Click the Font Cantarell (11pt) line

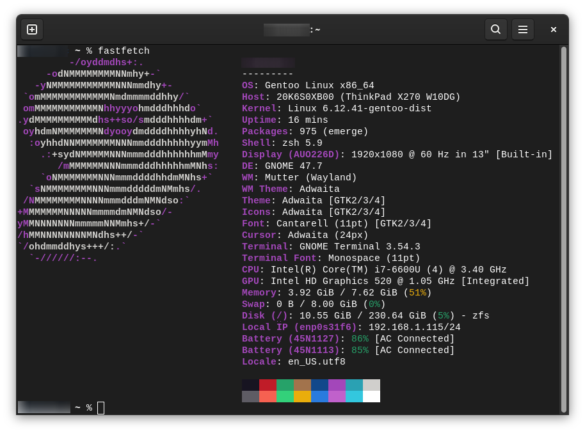point(337,224)
